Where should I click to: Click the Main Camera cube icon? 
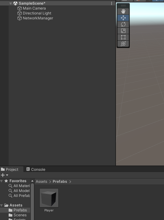click(x=19, y=8)
